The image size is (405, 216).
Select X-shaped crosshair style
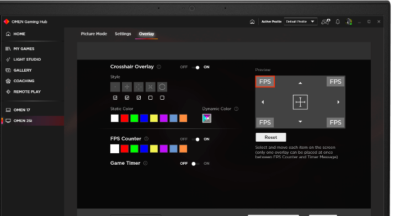tap(150, 87)
